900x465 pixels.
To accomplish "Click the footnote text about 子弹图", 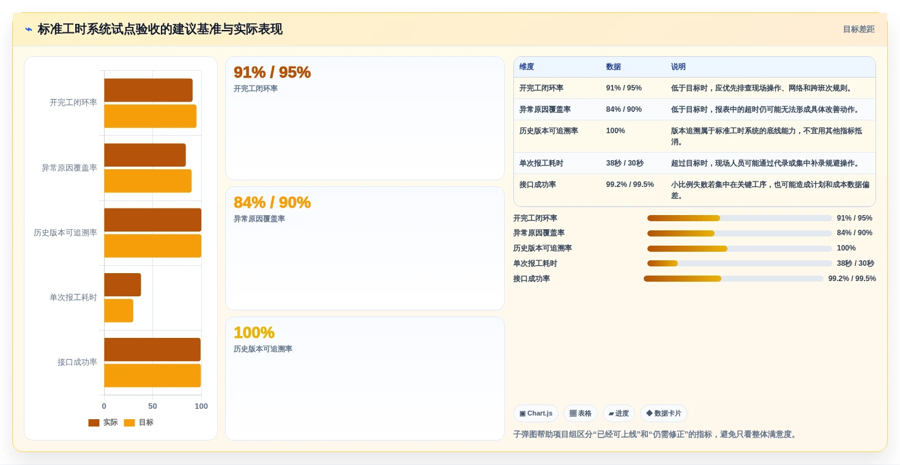I will 656,434.
